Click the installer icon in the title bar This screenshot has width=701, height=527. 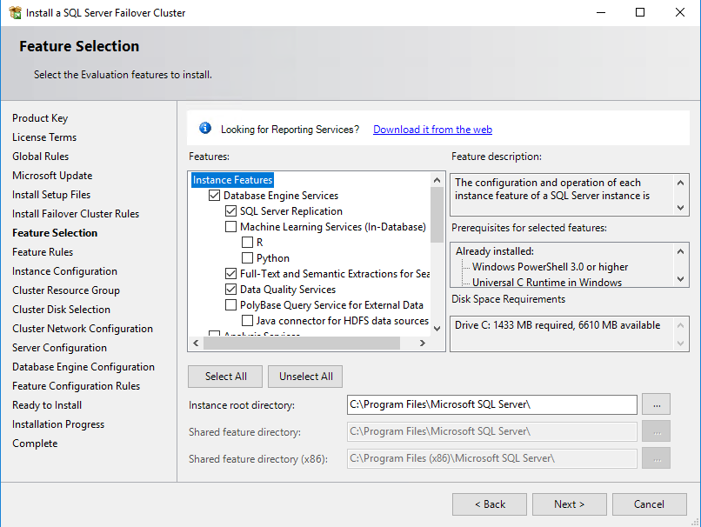[15, 12]
